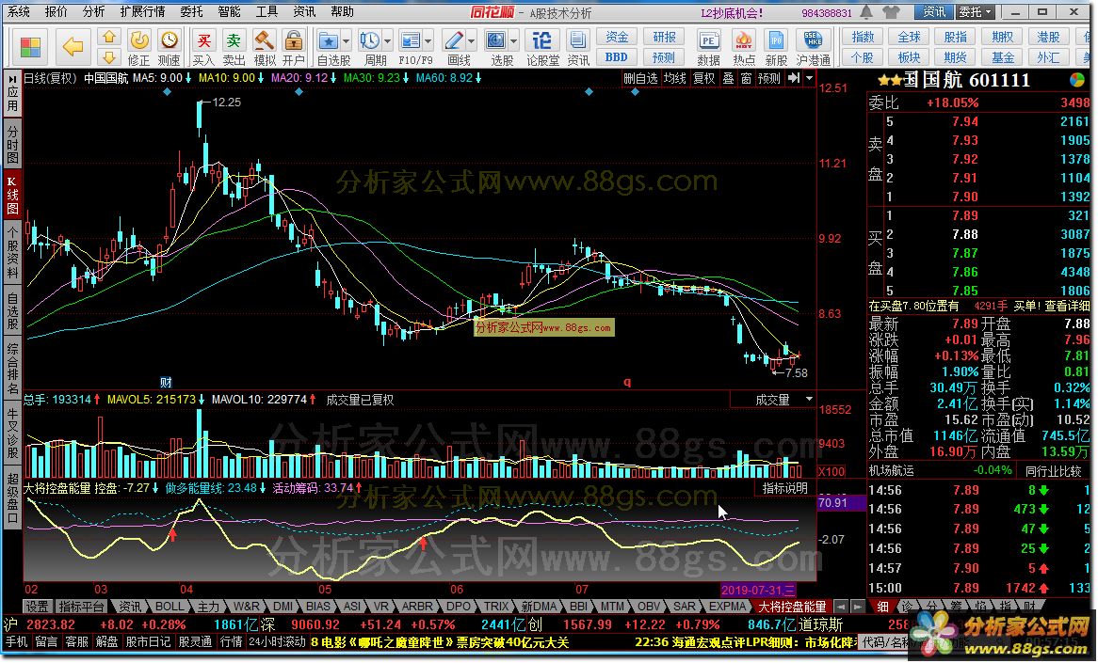Click the notification bell icon
The width and height of the screenshot is (1098, 663).
(x=866, y=12)
